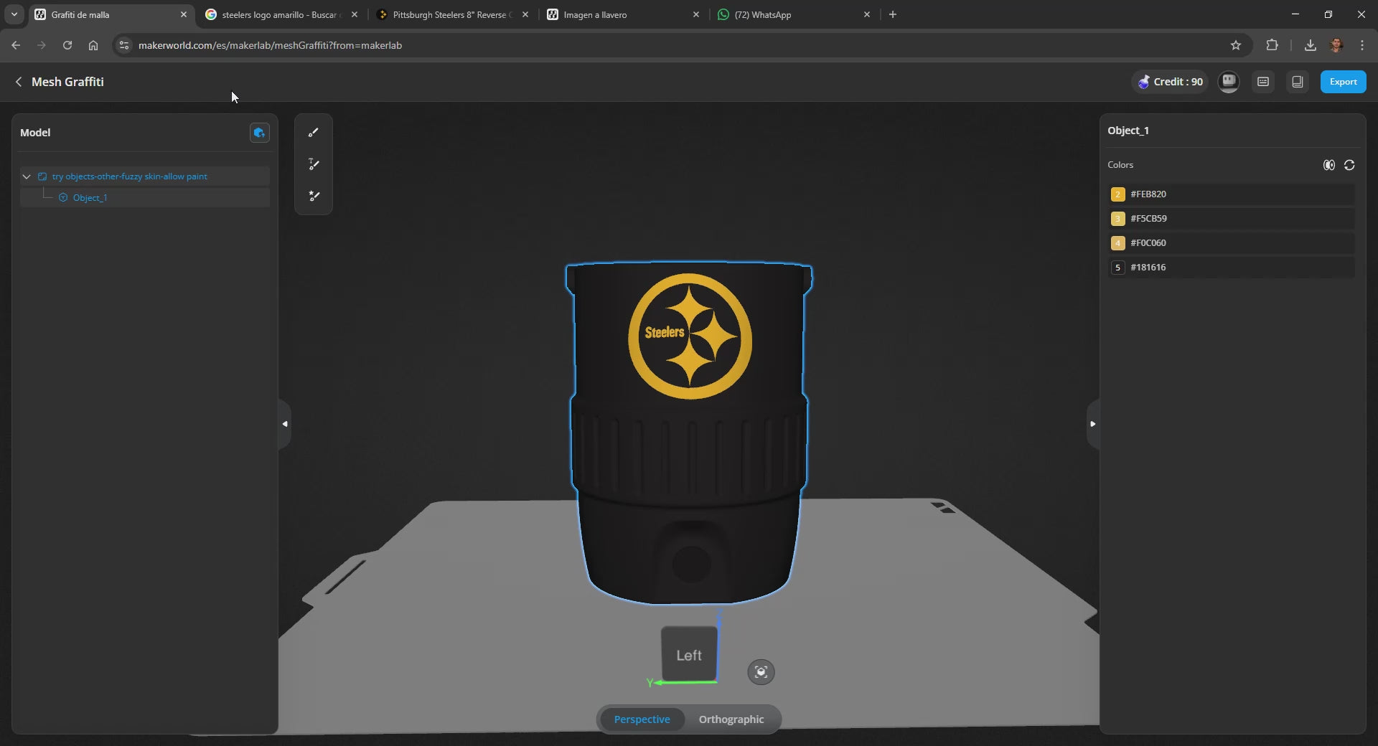Click the Object_1 panel heading on the right
1378x746 pixels.
1128,131
